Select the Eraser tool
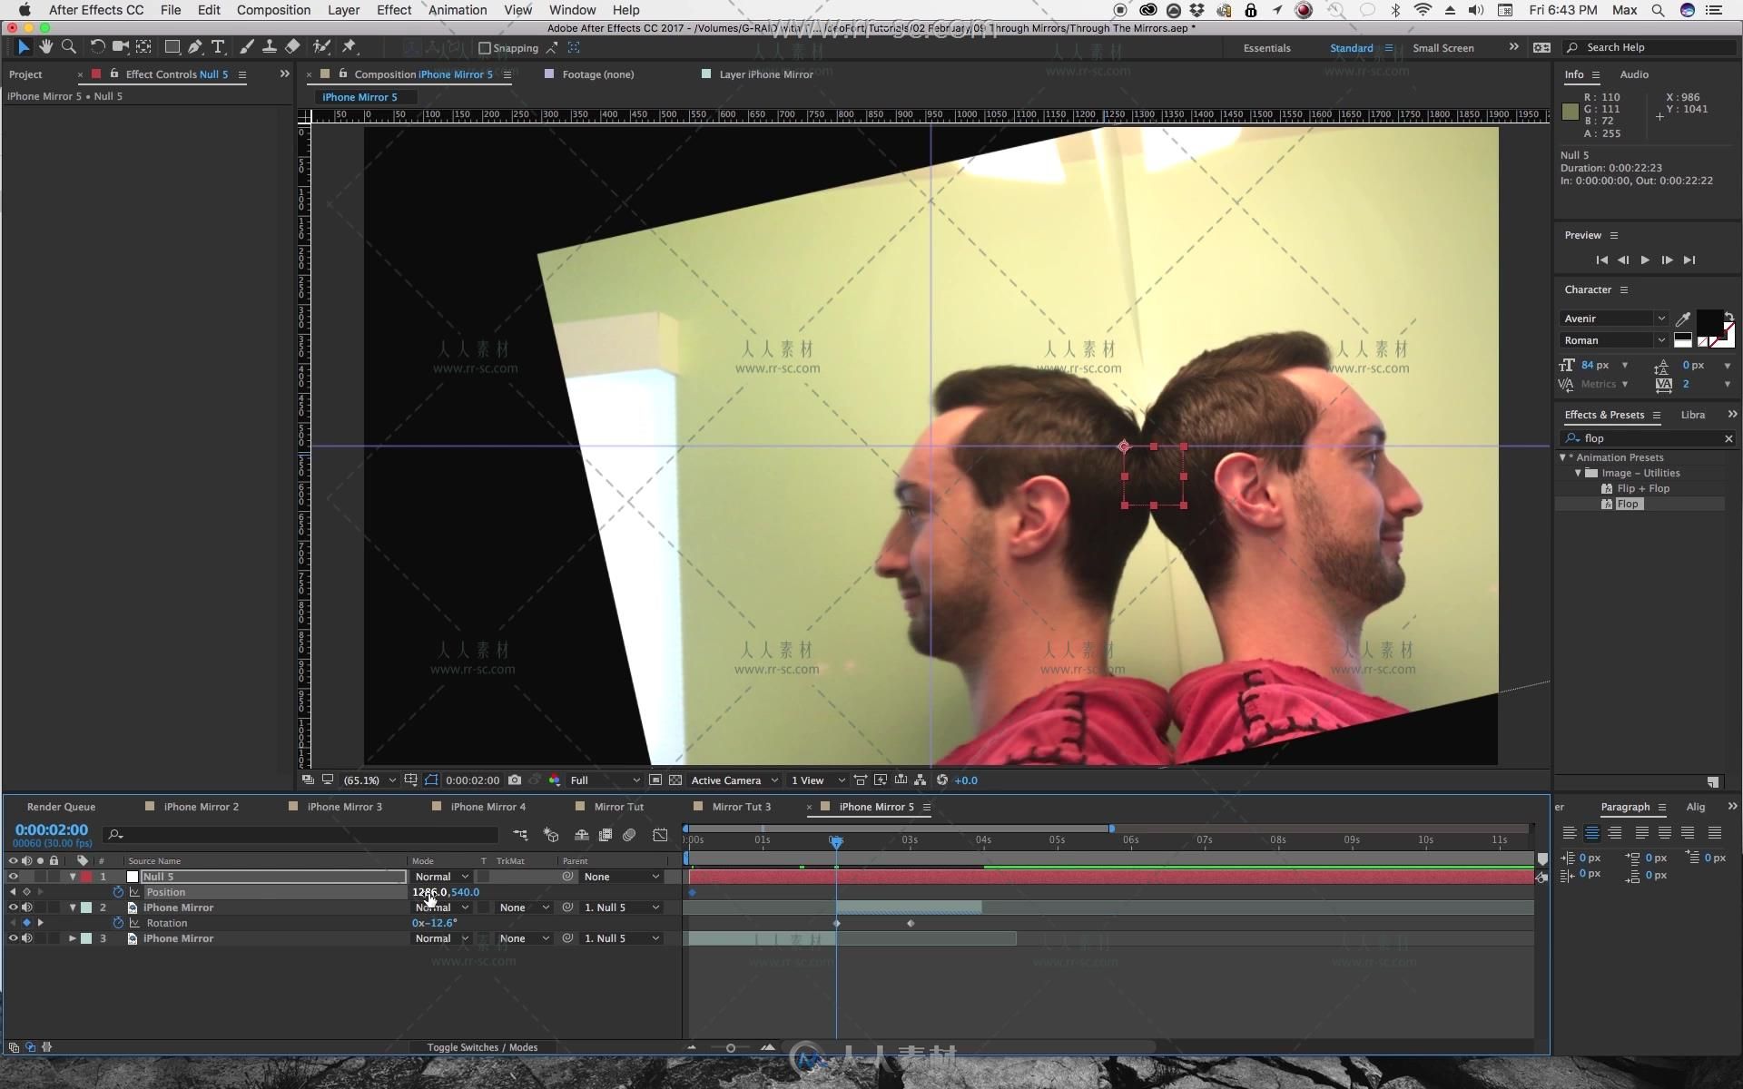This screenshot has width=1743, height=1089. pos(292,47)
